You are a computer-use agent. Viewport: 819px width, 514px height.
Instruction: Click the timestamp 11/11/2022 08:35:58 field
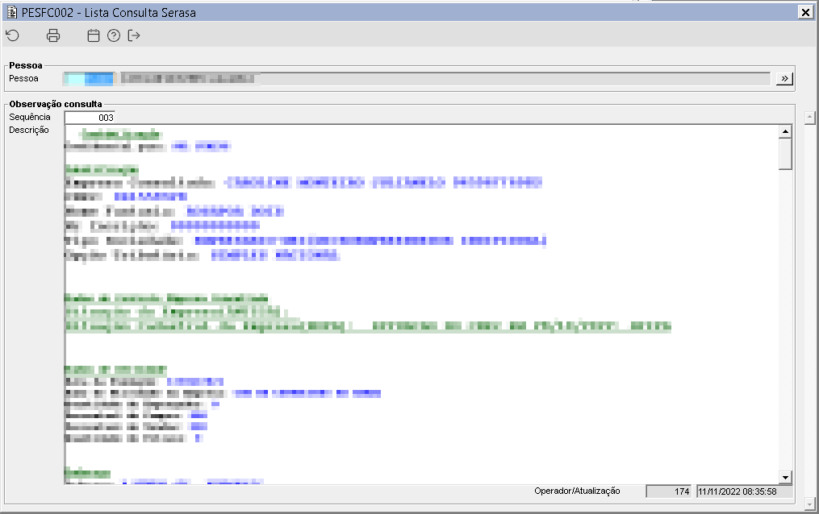744,491
